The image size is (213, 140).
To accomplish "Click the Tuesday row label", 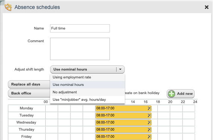I will tap(27, 115).
